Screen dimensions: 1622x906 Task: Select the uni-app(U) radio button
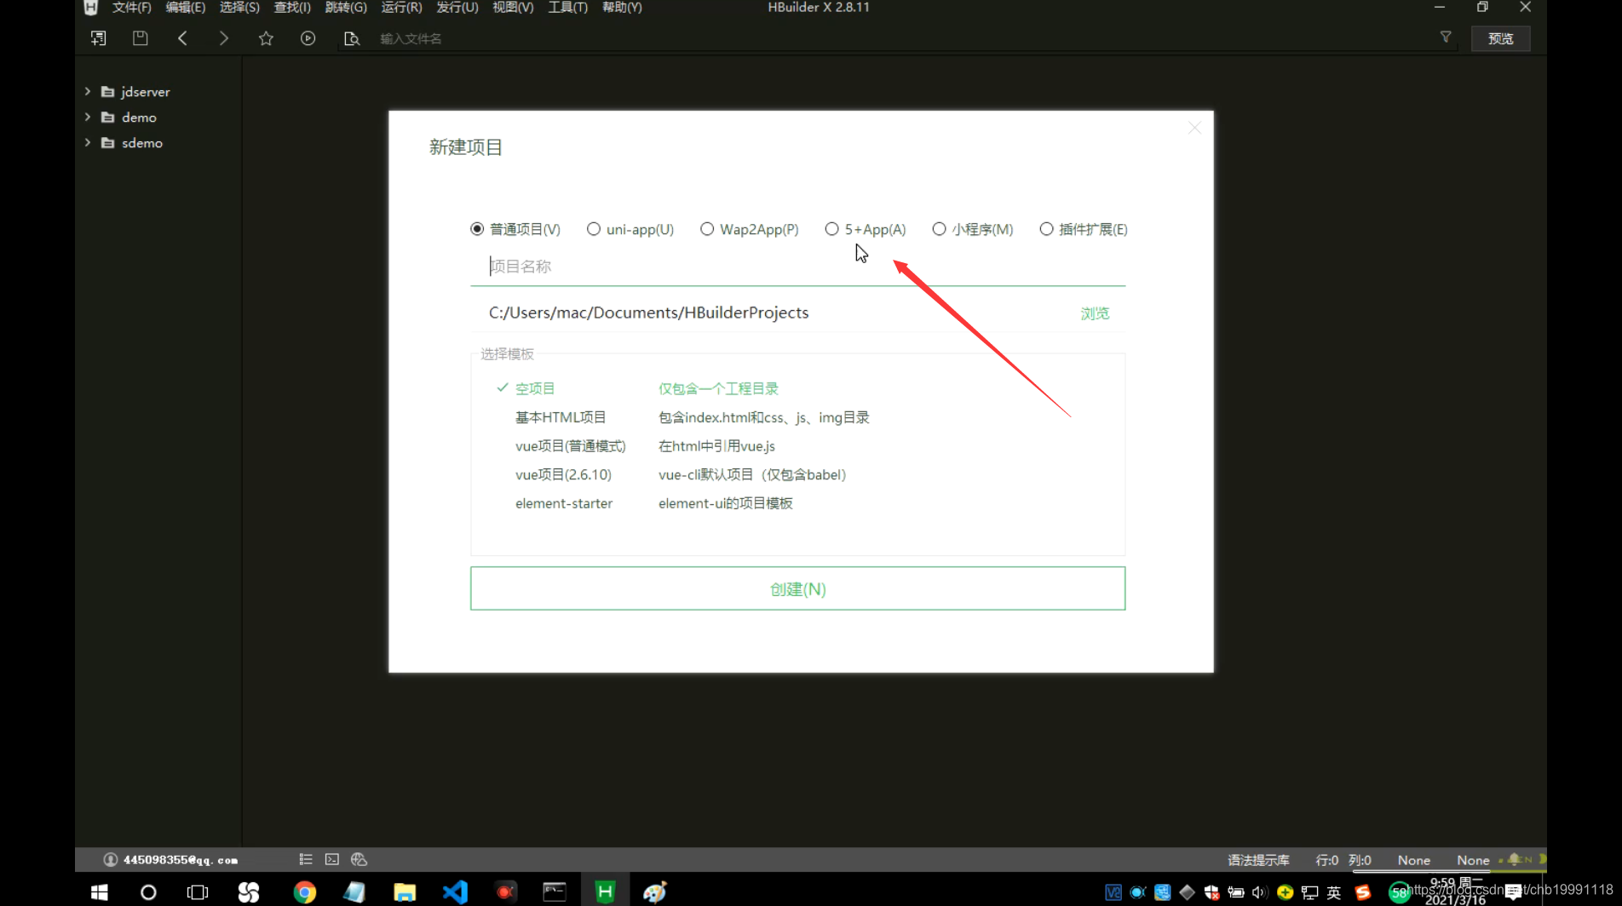pos(594,229)
